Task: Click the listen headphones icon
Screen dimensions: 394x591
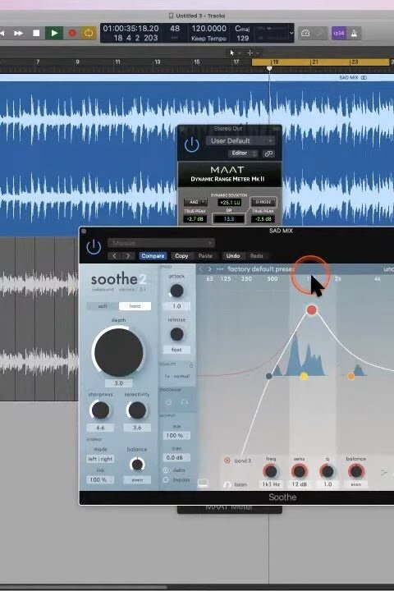Action: click(227, 484)
